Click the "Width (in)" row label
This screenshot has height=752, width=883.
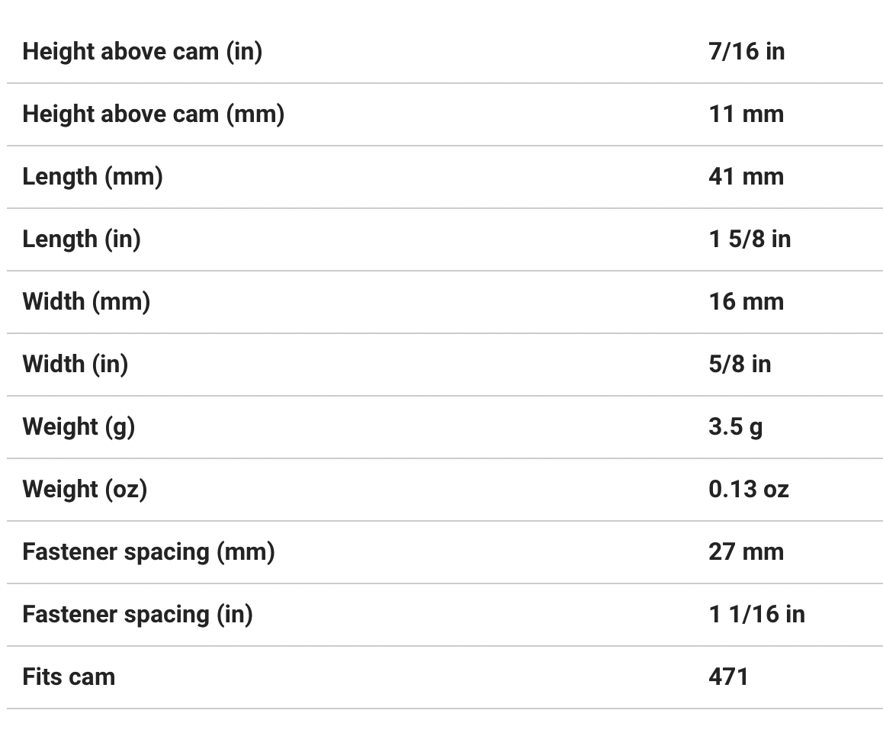(x=75, y=365)
